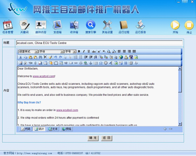Viewport: 196px width, 156px height.
Task: Go back with the 返回 button
Action: (x=107, y=138)
